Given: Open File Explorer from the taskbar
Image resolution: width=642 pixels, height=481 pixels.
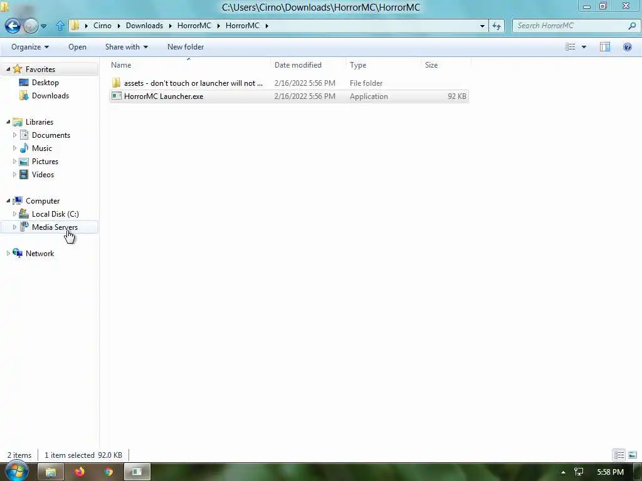Looking at the screenshot, I should point(50,472).
